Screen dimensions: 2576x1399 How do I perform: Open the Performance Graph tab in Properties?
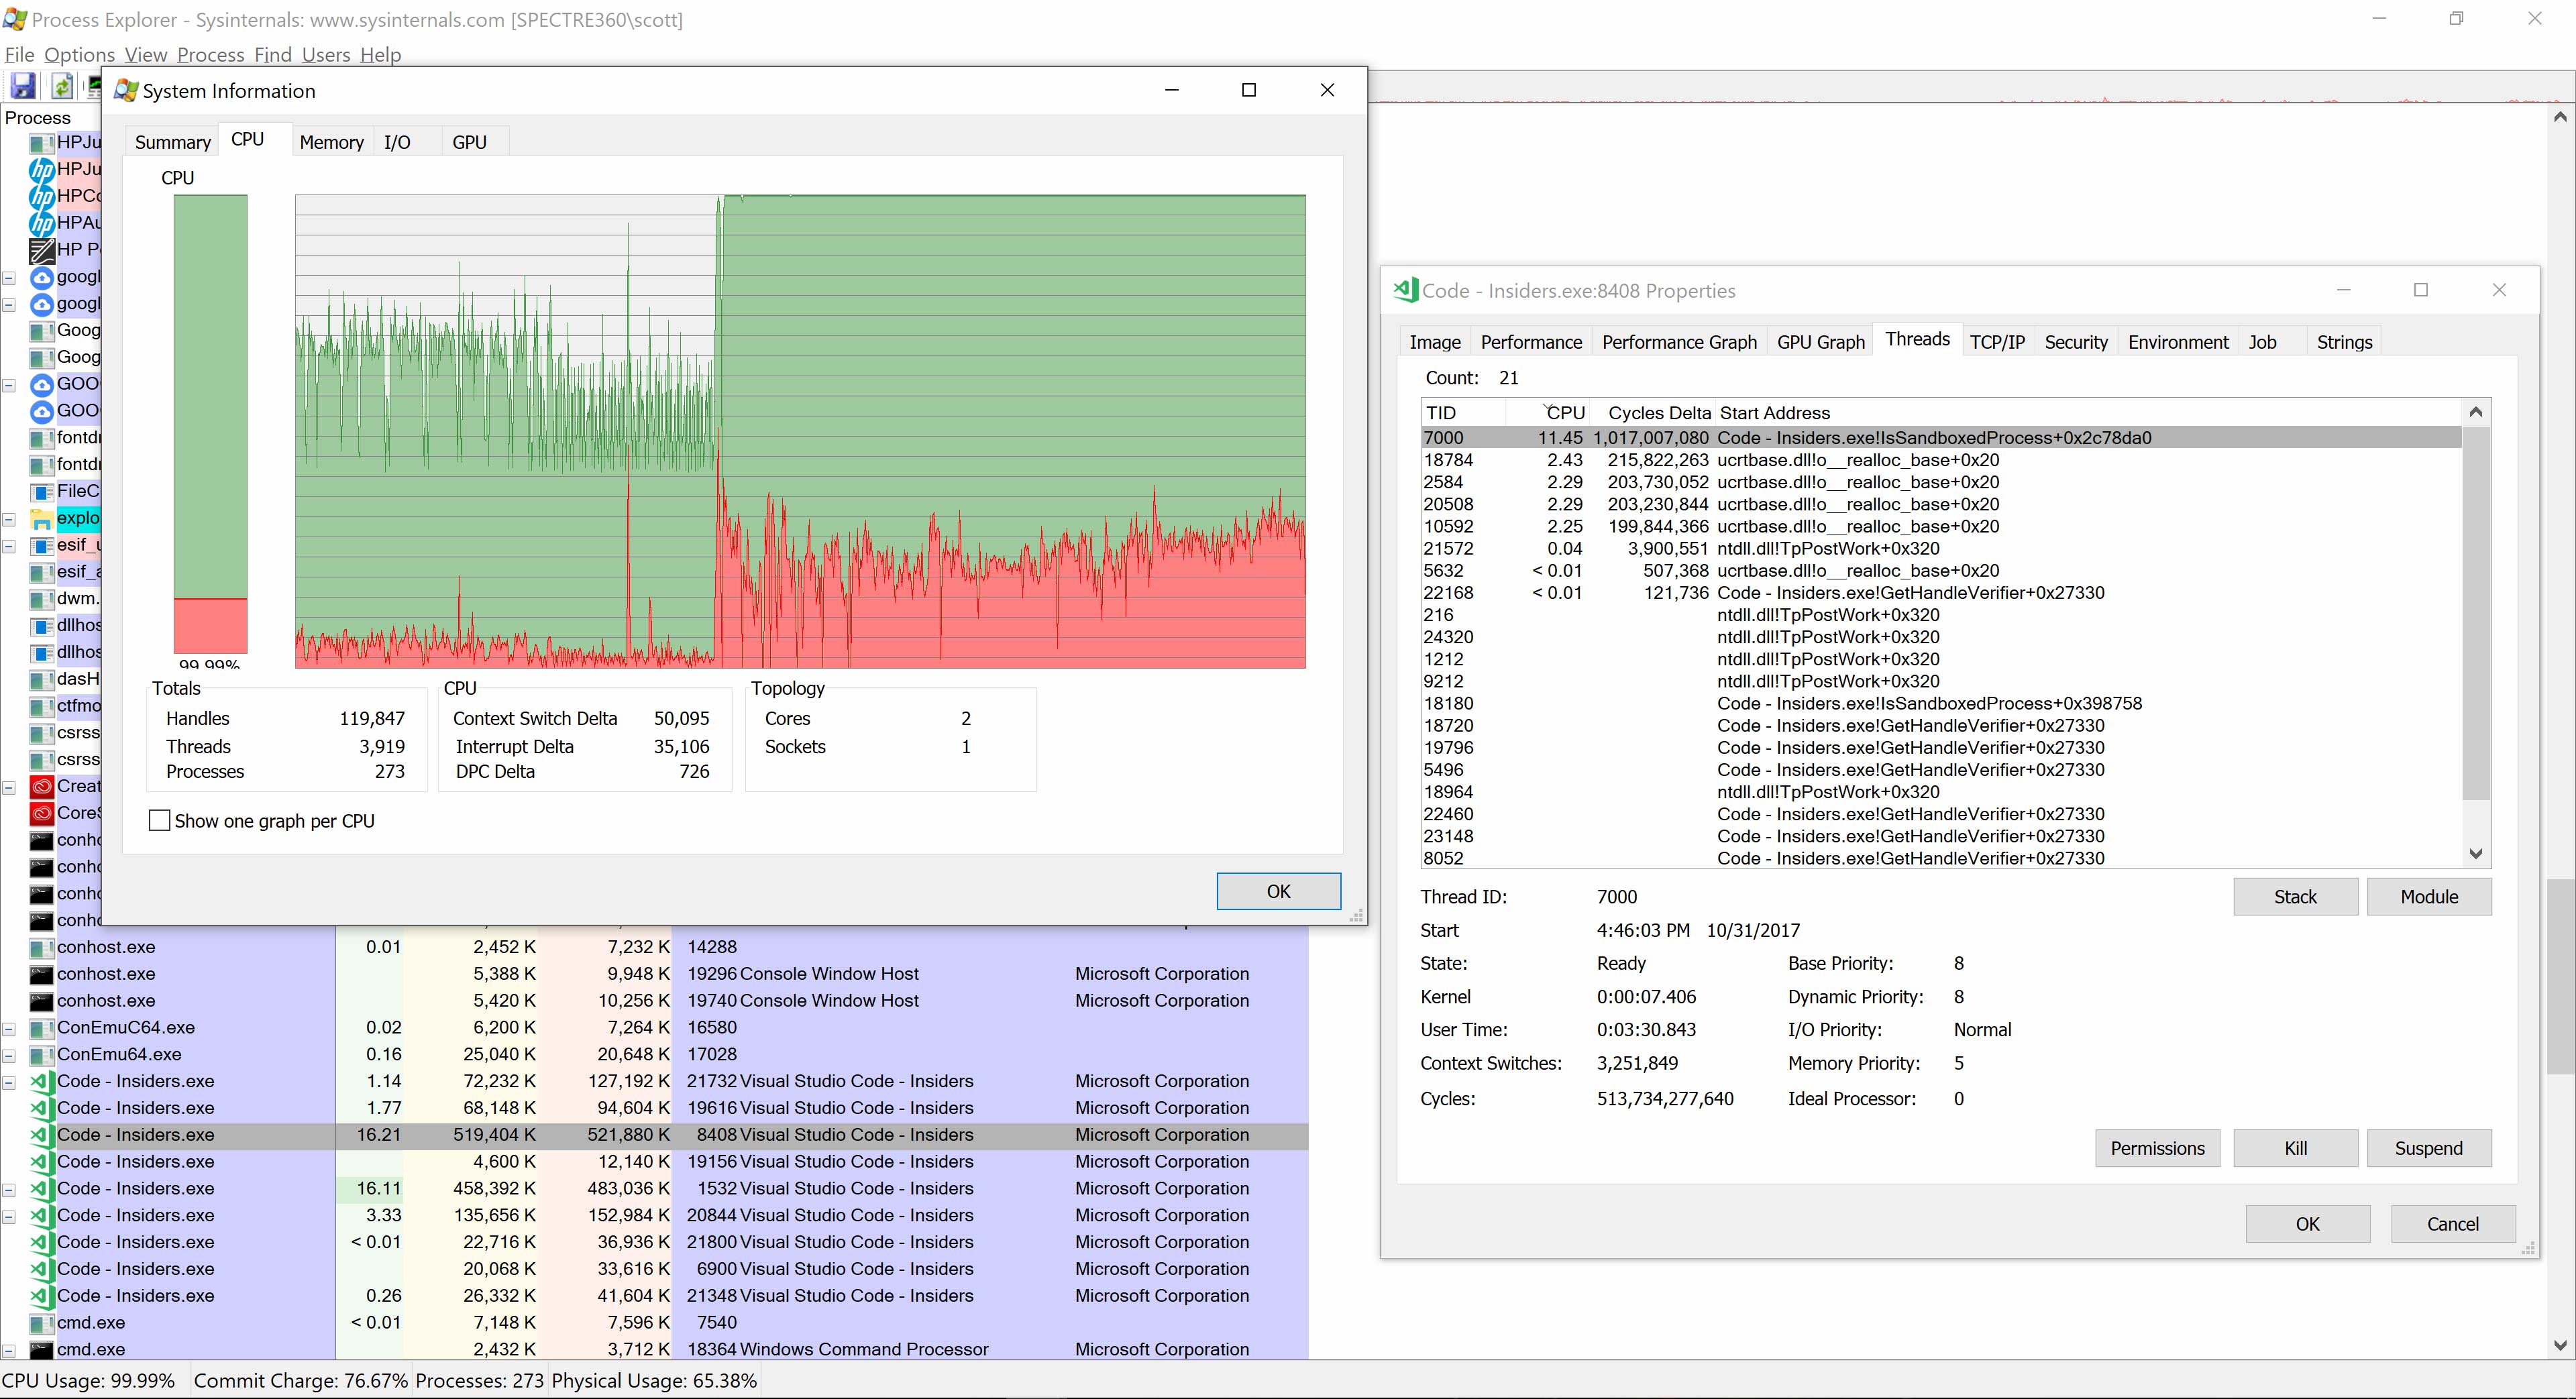click(1678, 341)
